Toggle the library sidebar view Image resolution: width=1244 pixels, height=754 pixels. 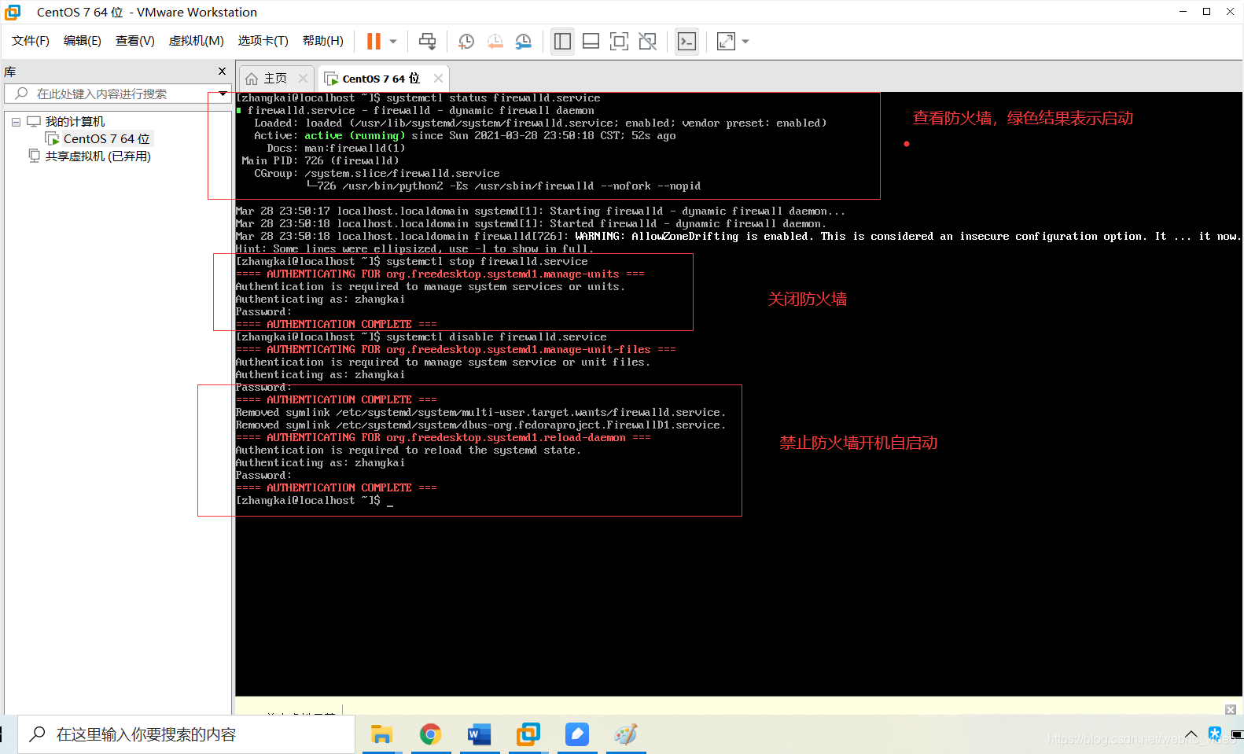click(x=562, y=41)
